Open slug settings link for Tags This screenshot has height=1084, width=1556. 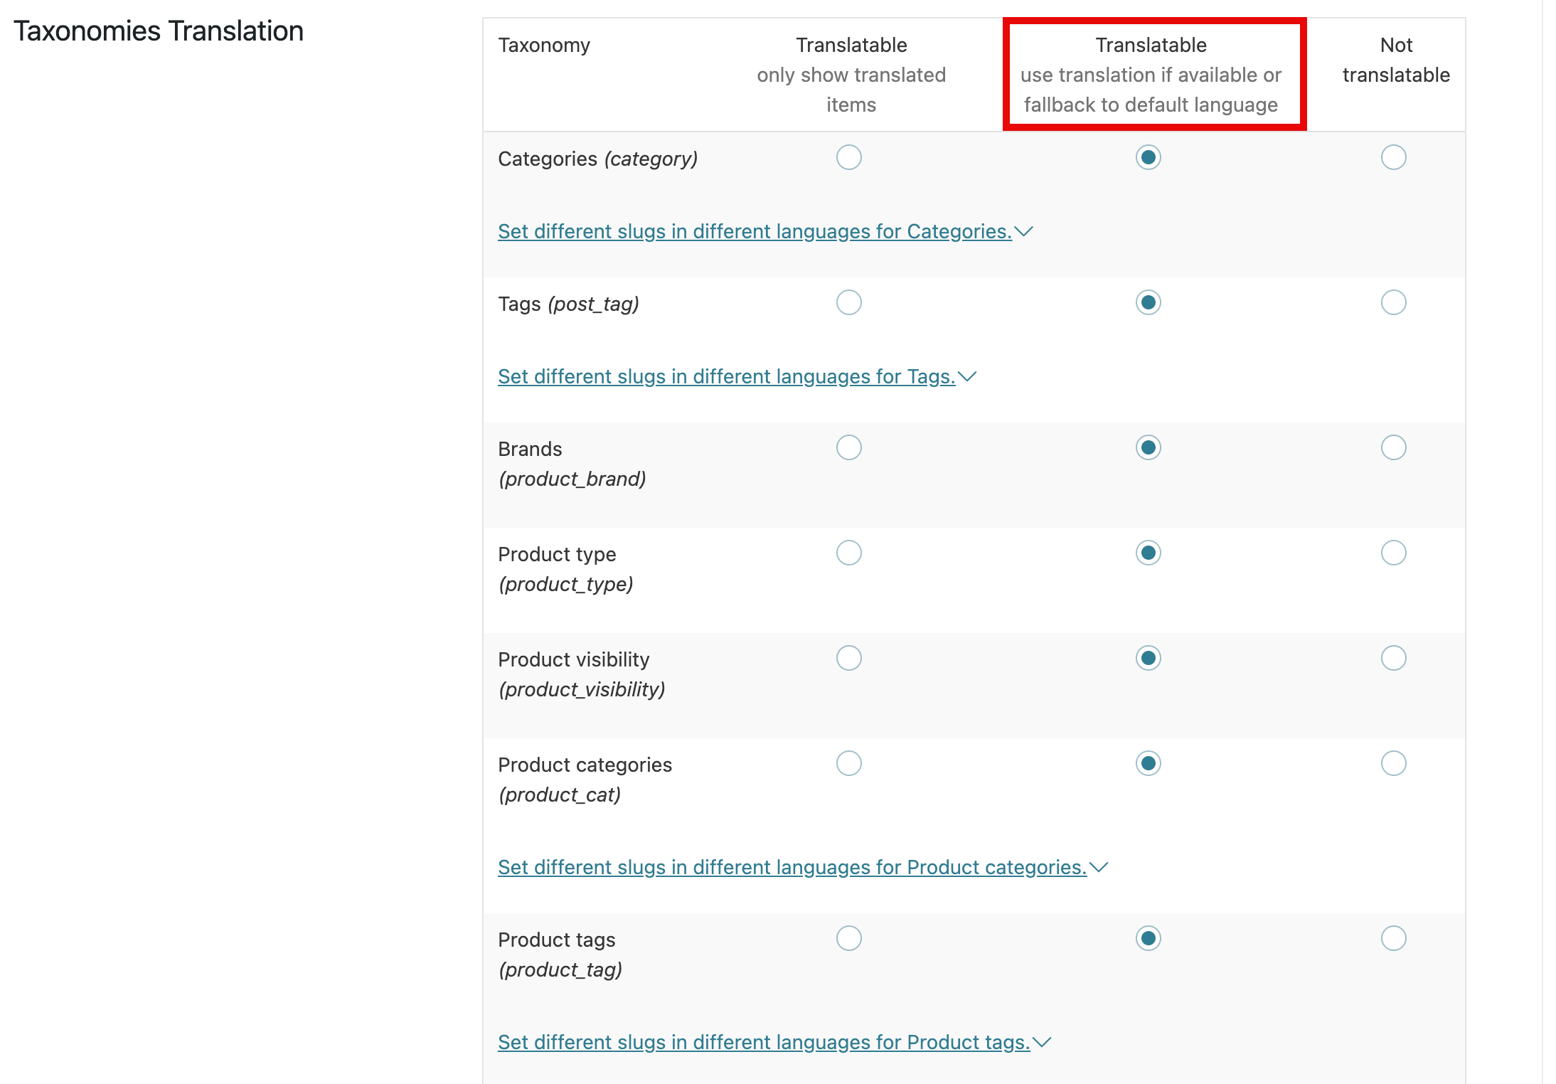pyautogui.click(x=725, y=376)
